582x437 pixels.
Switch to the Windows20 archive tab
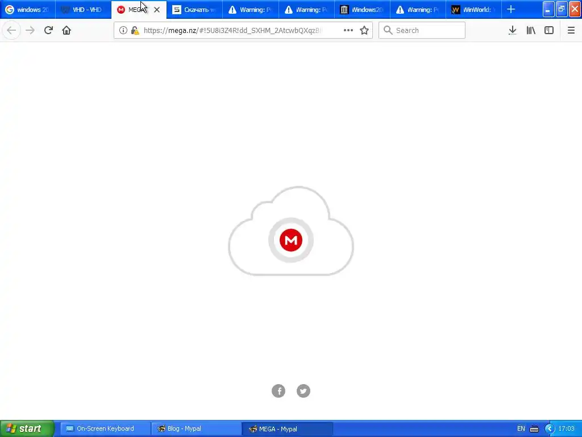point(362,9)
